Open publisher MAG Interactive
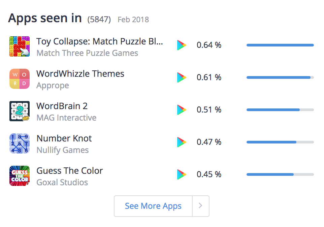324x227 pixels. (66, 118)
